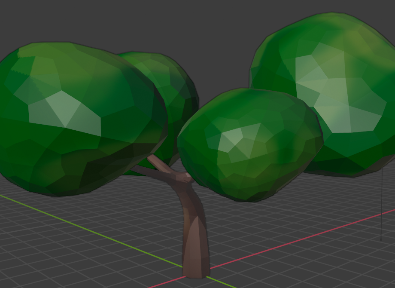The image size is (395, 288).
Task: Select the small circle below the vertical line
Action: (x=381, y=239)
